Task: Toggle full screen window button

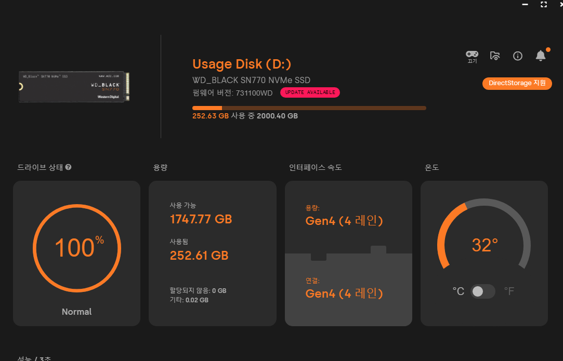Action: coord(544,4)
